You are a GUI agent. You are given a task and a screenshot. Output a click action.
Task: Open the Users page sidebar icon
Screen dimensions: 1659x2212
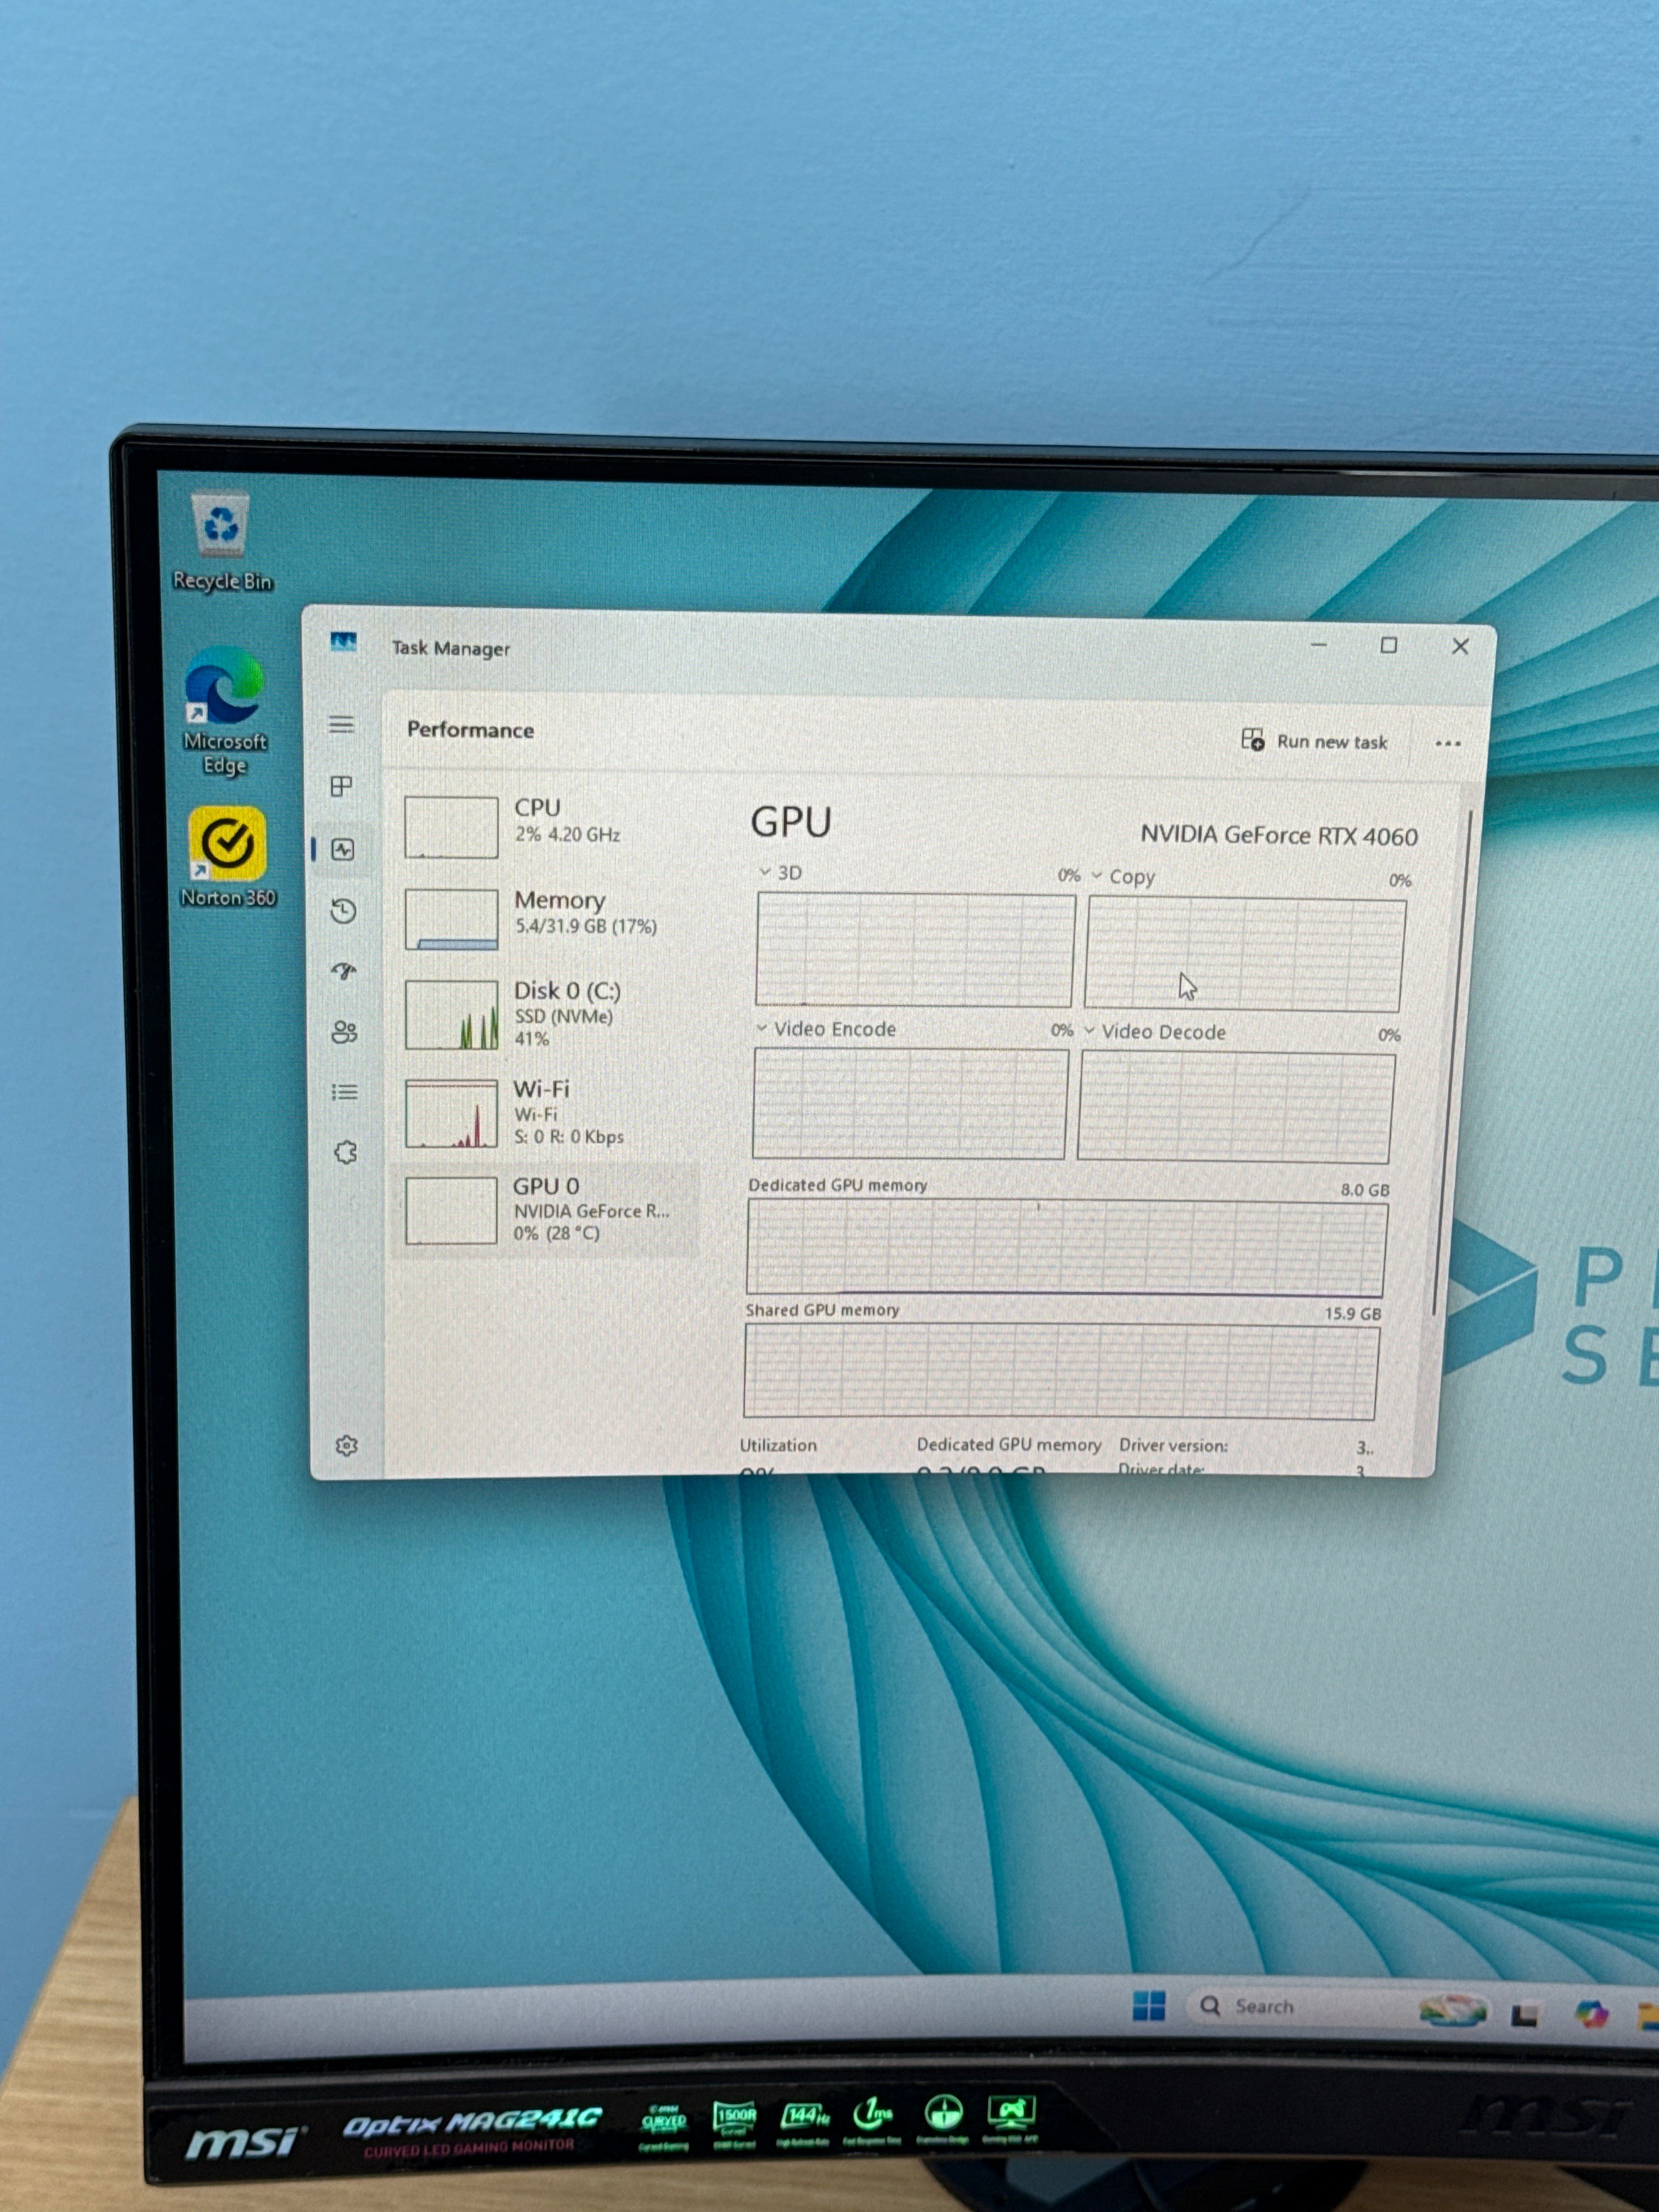coord(344,1031)
